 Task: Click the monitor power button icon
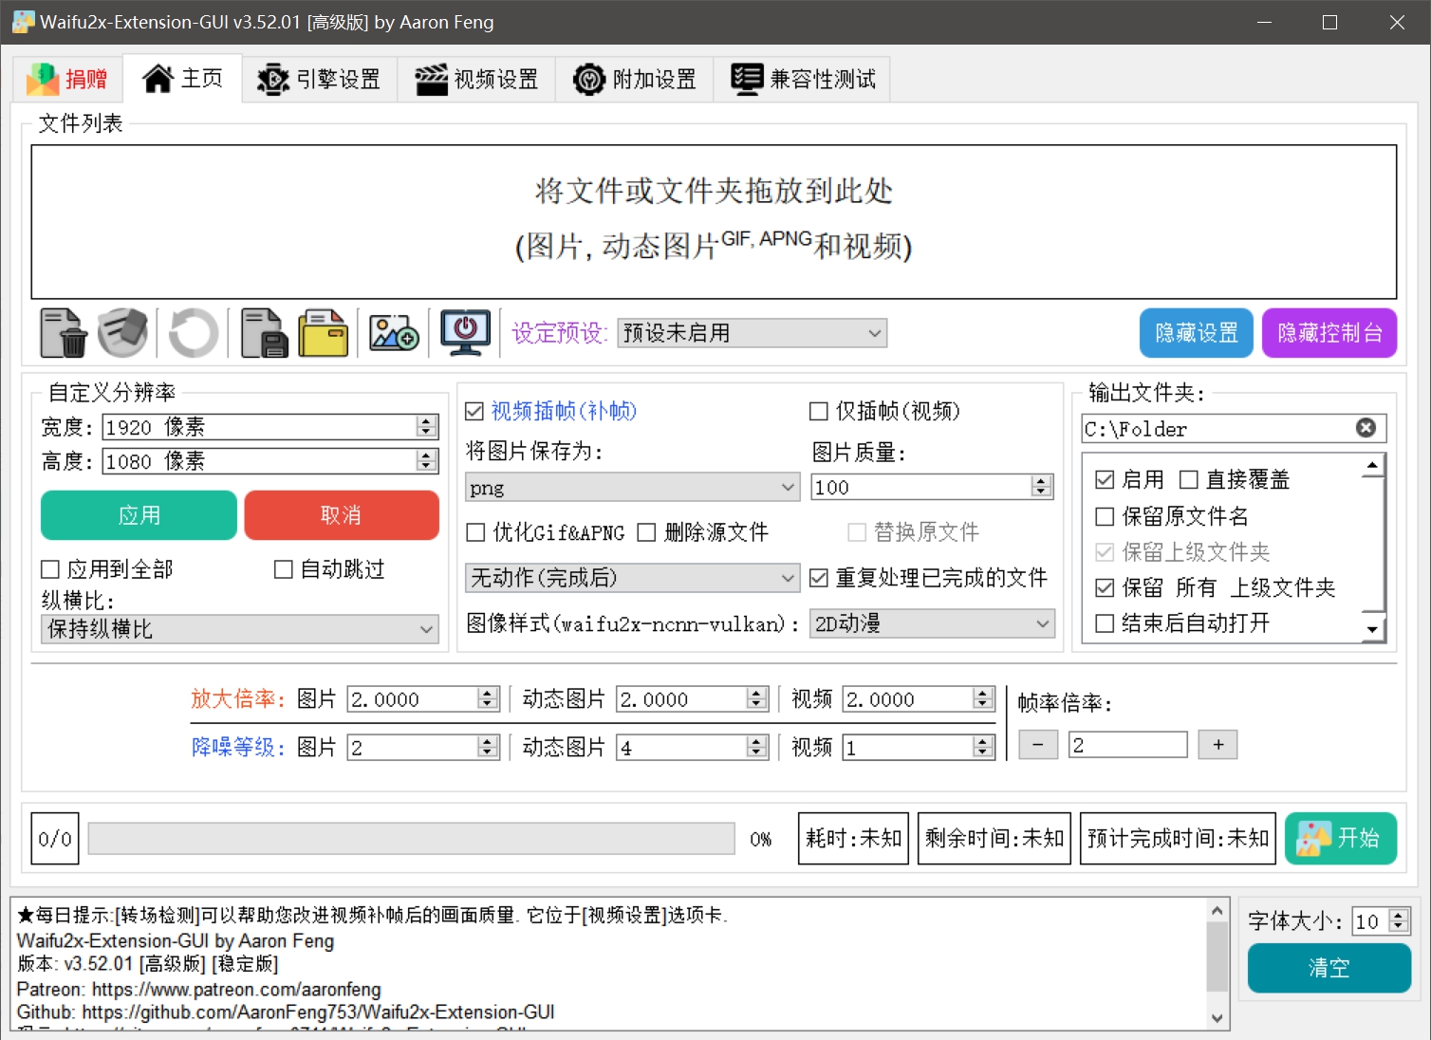point(466,333)
